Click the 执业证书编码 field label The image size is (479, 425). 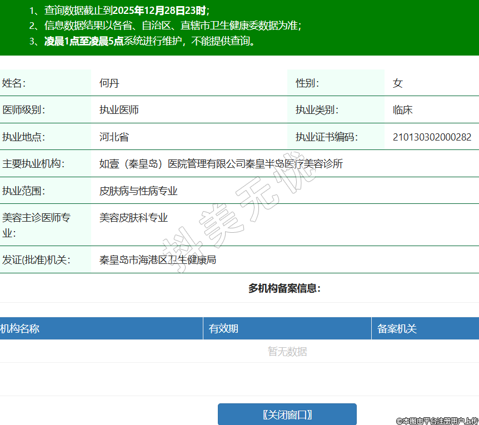(326, 137)
